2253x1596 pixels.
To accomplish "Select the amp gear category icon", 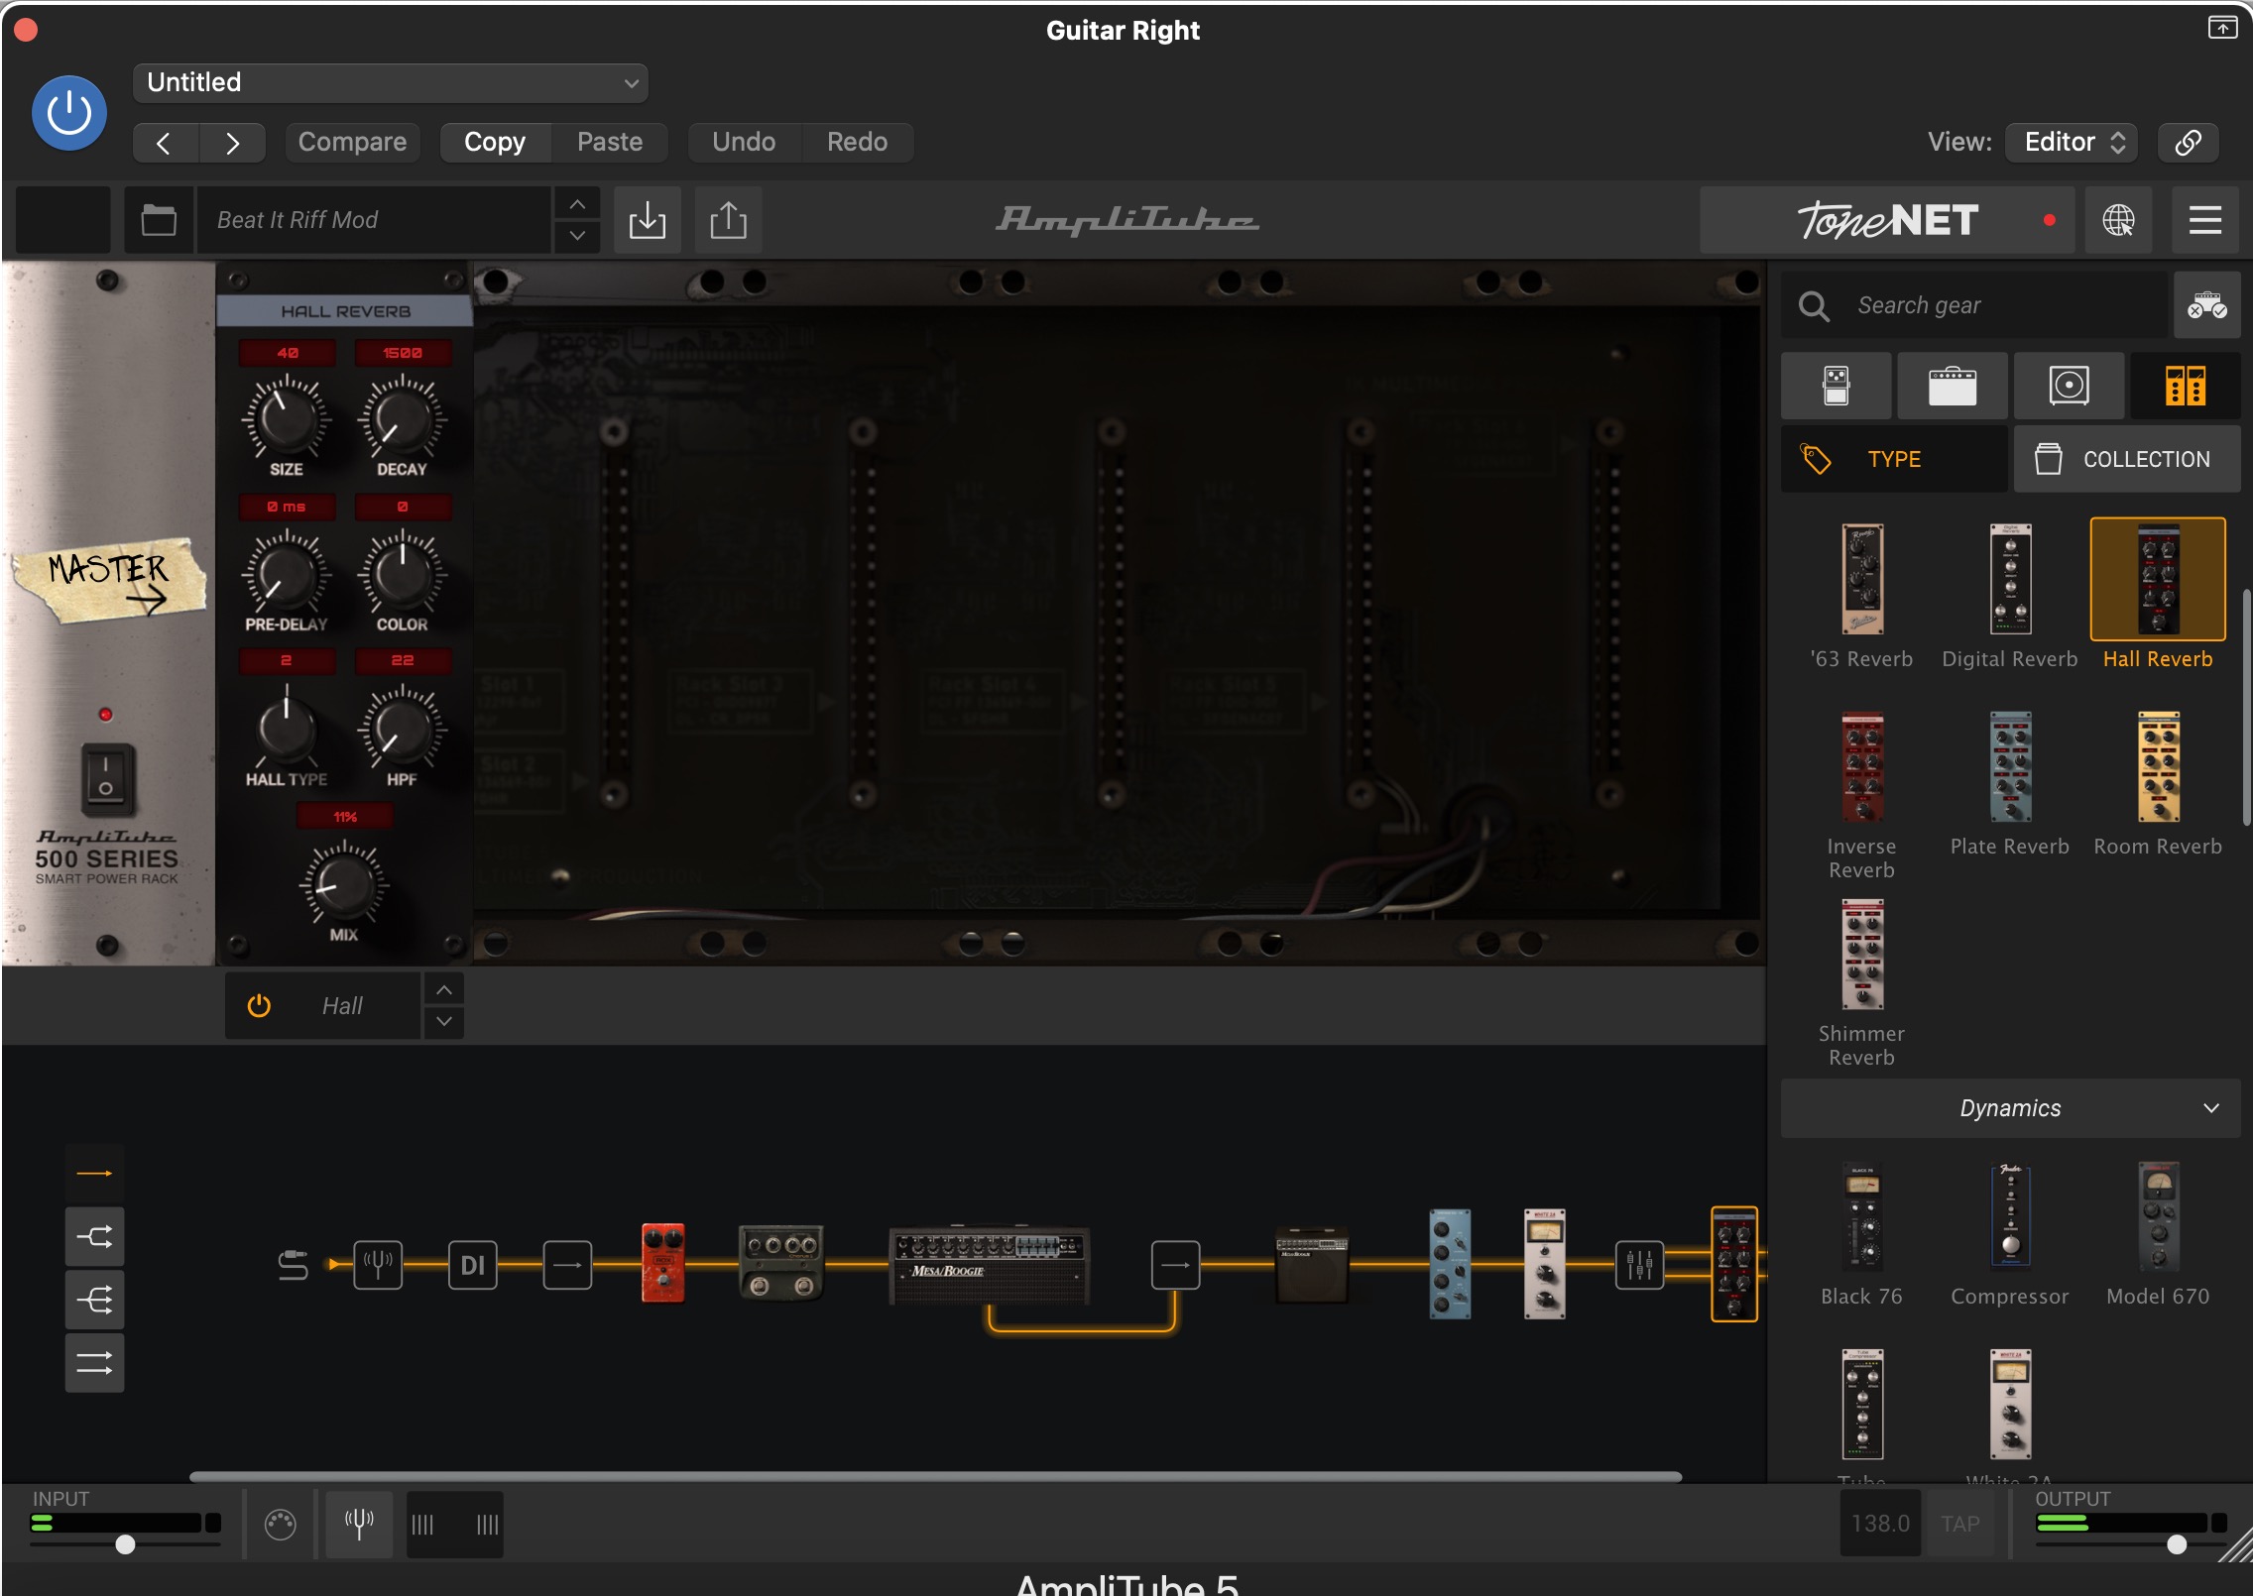I will pyautogui.click(x=1952, y=386).
